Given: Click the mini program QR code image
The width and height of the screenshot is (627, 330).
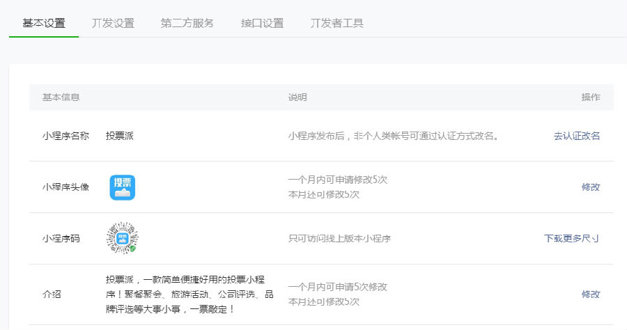Looking at the screenshot, I should 121,238.
